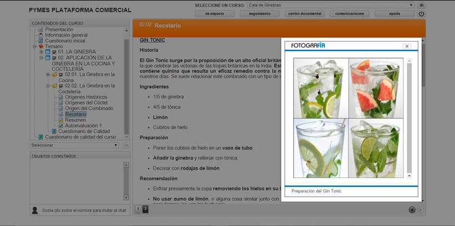
Task: Click the Usuarios conectados panel heading
Action: pyautogui.click(x=54, y=156)
